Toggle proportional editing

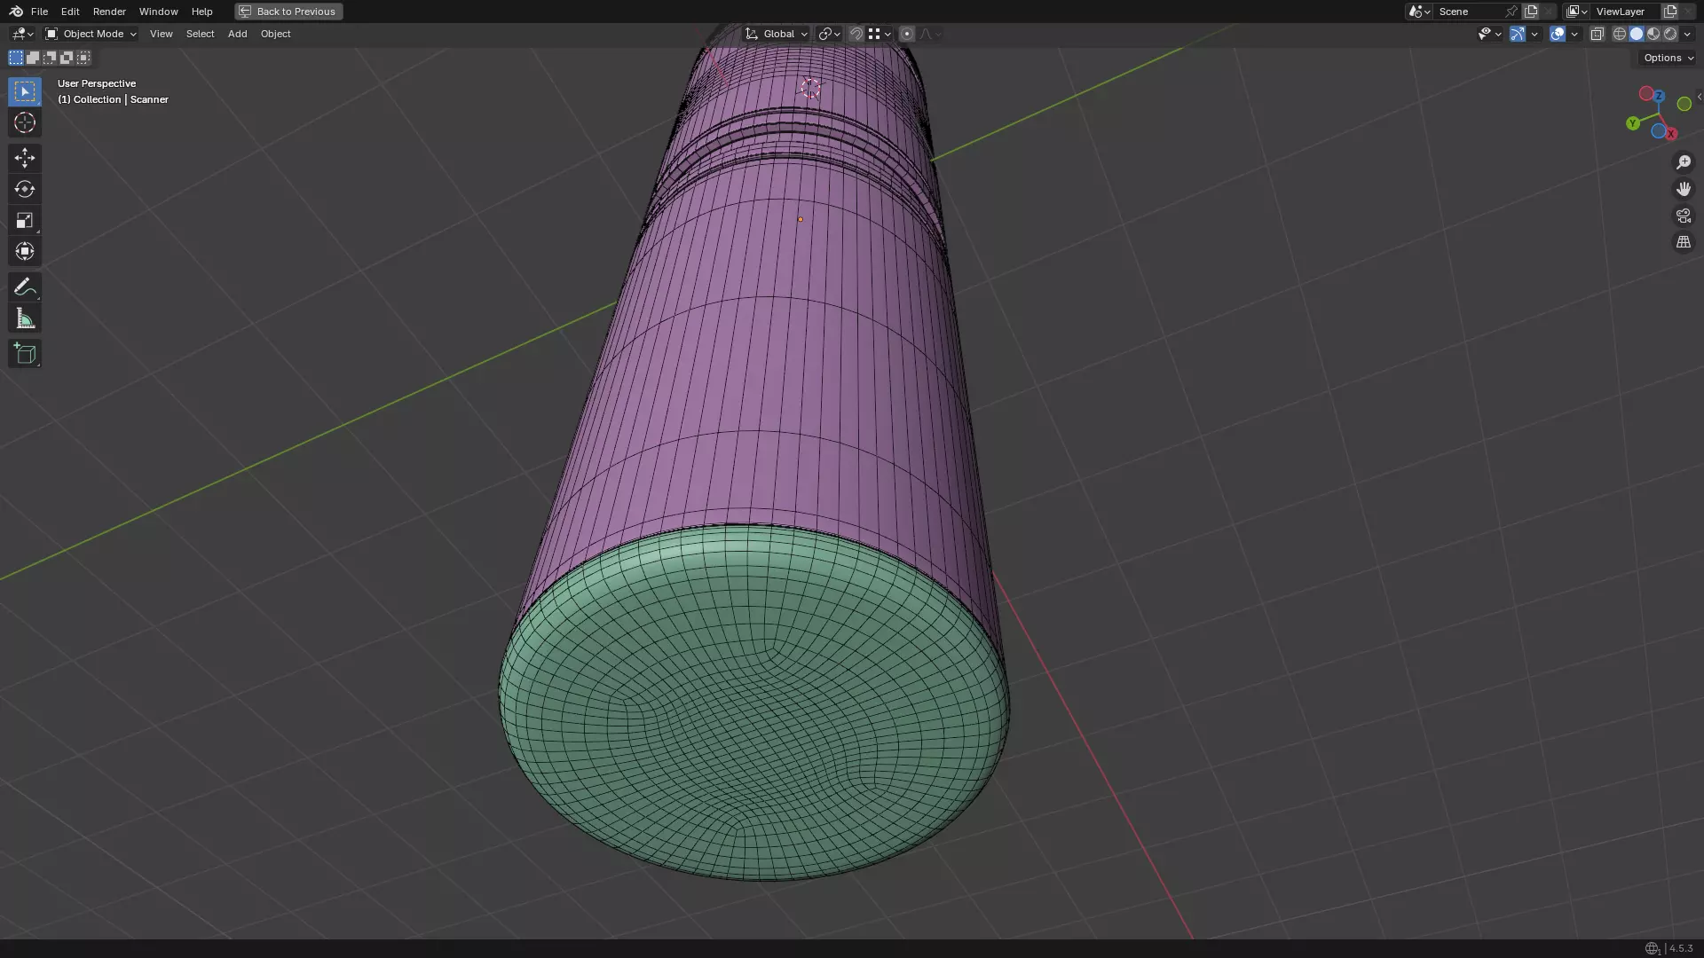pyautogui.click(x=906, y=34)
